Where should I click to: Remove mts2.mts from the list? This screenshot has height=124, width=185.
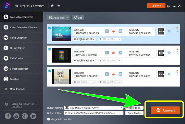[x=177, y=49]
